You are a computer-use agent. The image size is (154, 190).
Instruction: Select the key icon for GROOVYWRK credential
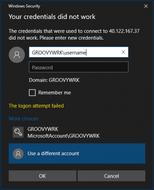point(18,132)
